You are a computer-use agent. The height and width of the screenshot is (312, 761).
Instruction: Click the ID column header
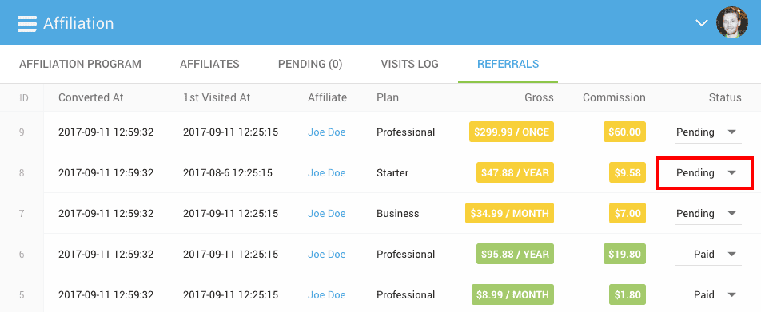click(x=24, y=98)
